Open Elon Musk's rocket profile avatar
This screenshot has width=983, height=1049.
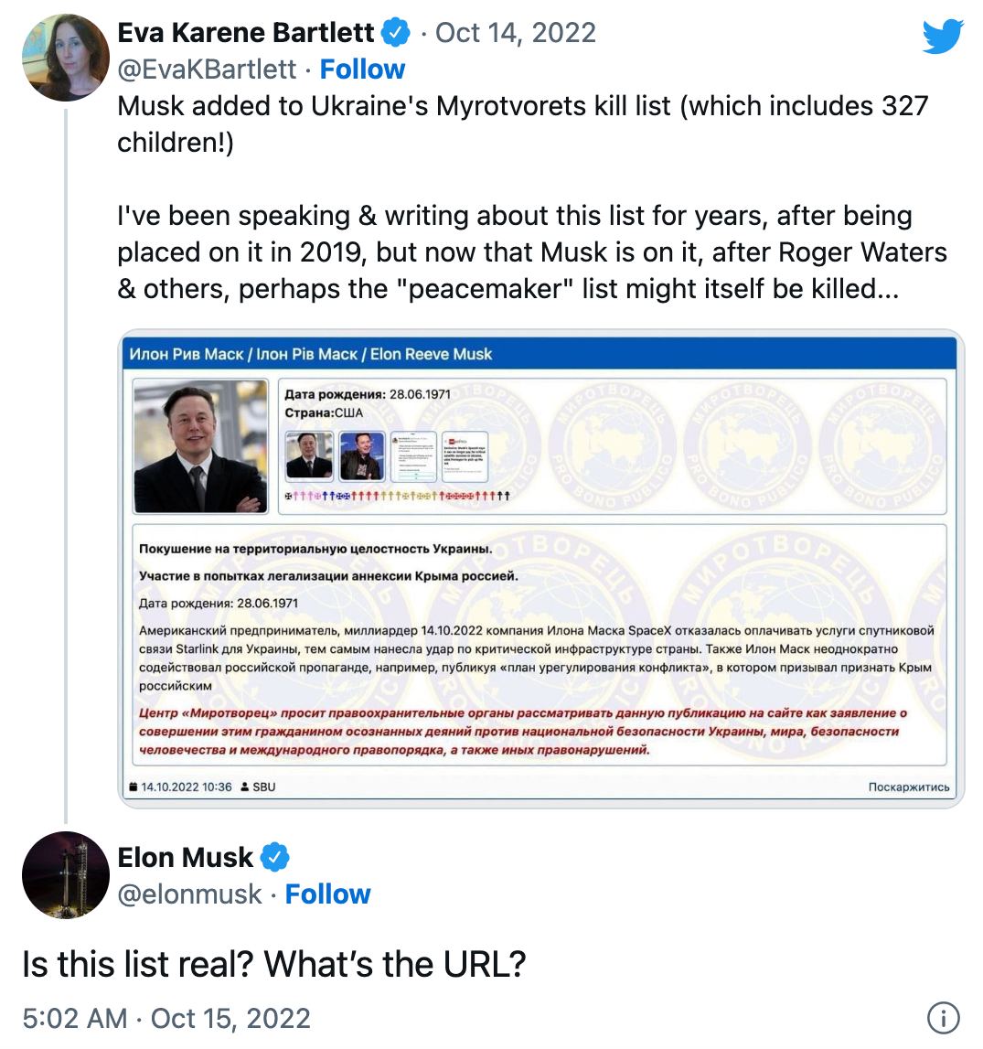click(x=65, y=874)
